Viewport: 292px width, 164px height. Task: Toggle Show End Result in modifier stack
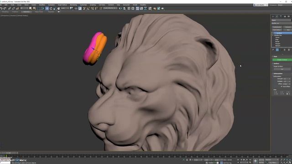tap(277, 50)
